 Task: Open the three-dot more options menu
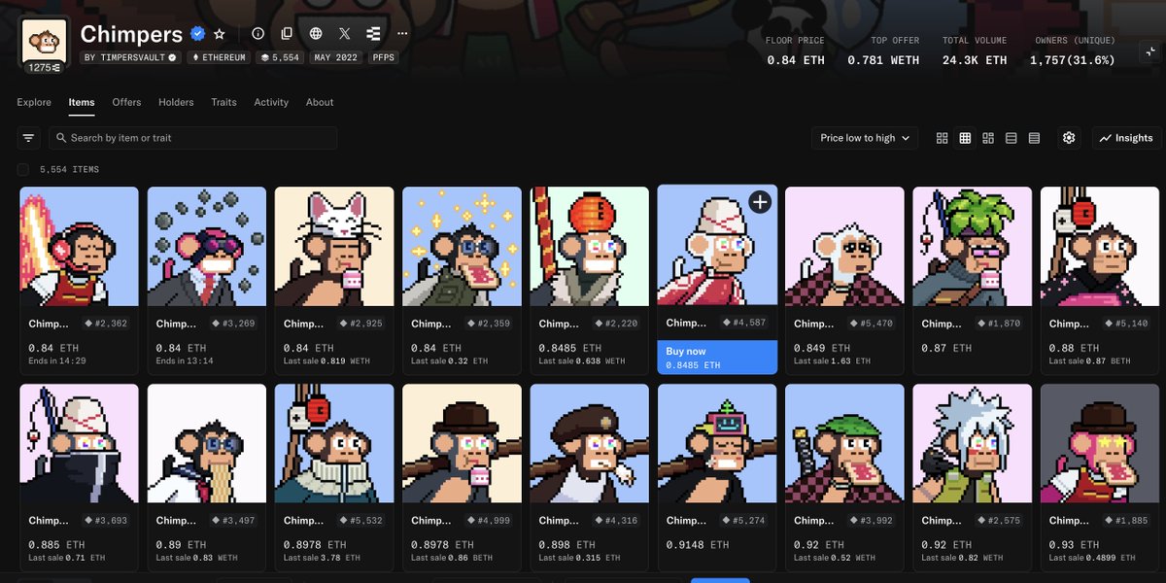pyautogui.click(x=402, y=33)
